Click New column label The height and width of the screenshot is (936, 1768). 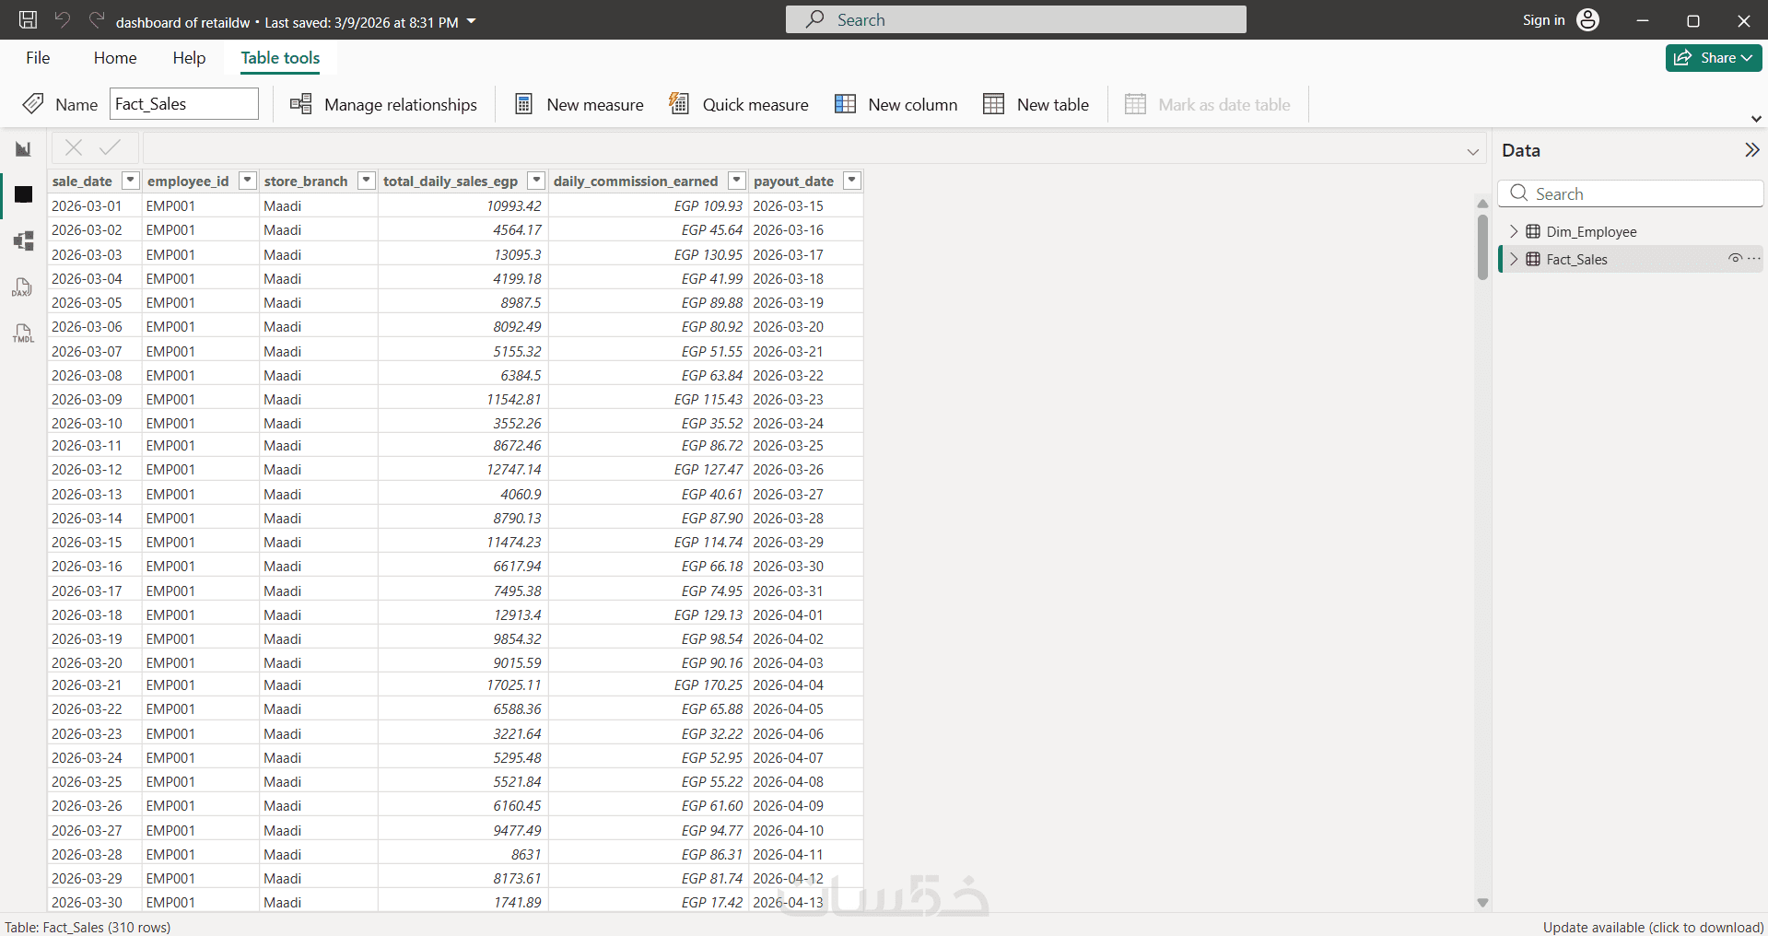[913, 105]
